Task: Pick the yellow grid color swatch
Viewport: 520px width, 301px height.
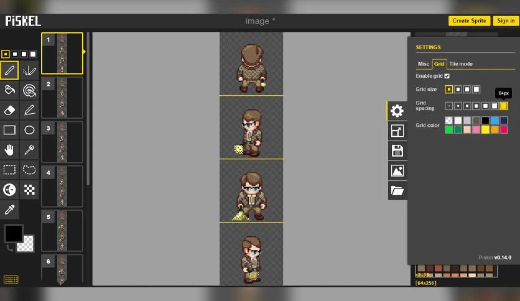Action: pyautogui.click(x=485, y=129)
